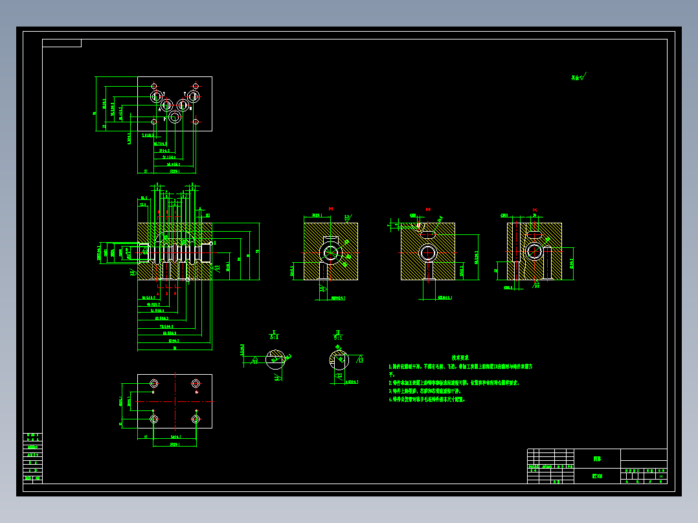Screen dimensions: 698x523
Task: Select the middle hatched cross-section view
Action: click(x=428, y=252)
